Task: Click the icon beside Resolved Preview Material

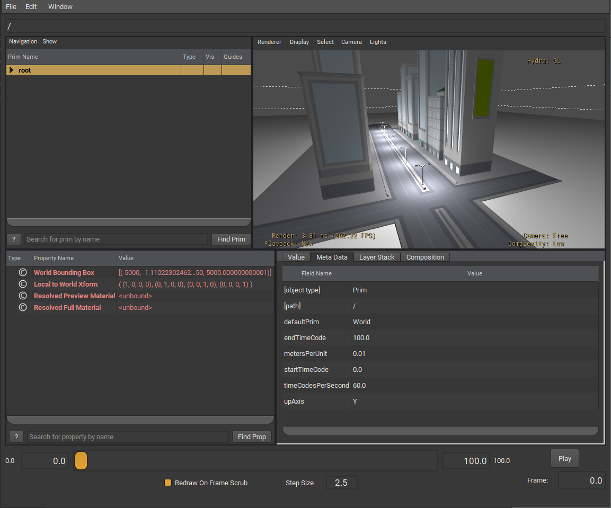Action: click(23, 296)
